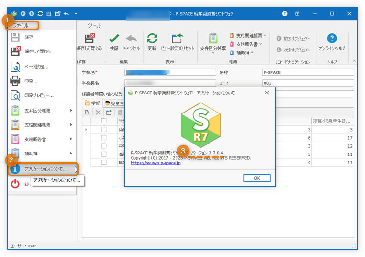Click the 略称 input field
365x257 pixels.
tap(308, 72)
